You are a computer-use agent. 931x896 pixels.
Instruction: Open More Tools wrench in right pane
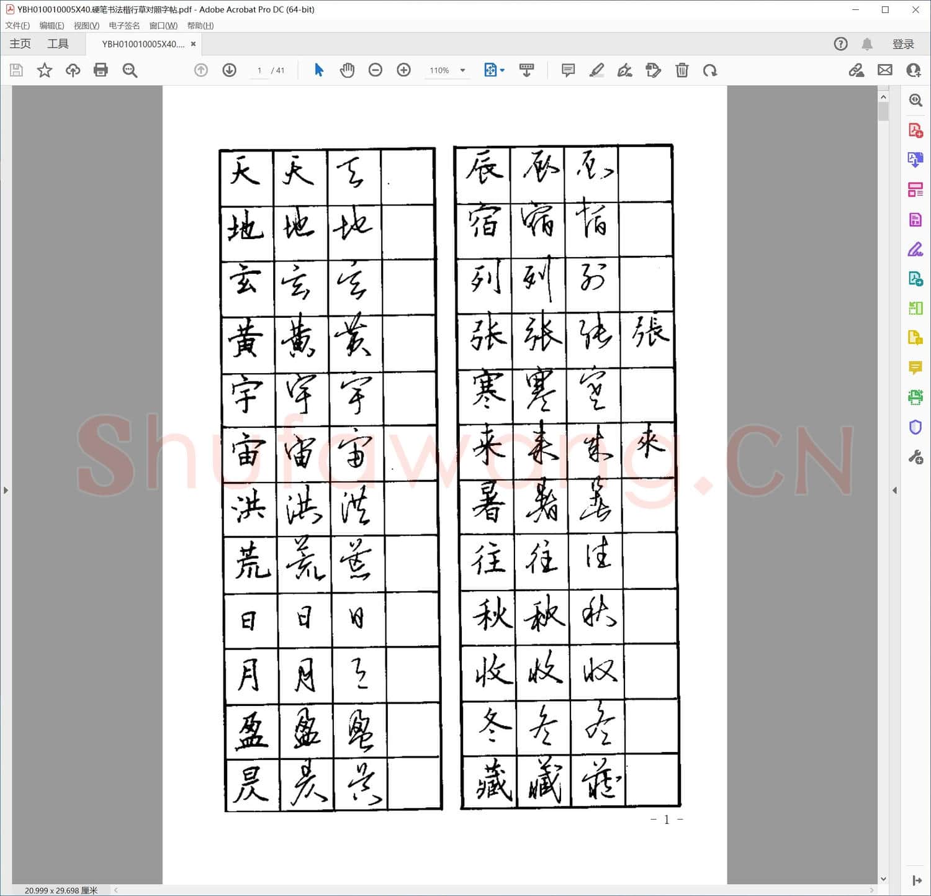coord(915,458)
